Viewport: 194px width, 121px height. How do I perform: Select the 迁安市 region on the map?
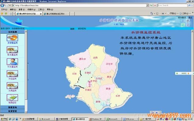[x=109, y=64]
